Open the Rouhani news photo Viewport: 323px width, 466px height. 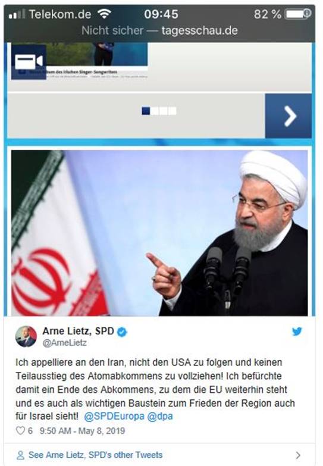pos(159,233)
